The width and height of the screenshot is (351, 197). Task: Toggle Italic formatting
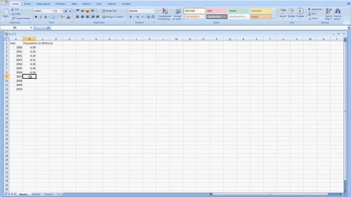click(x=41, y=17)
